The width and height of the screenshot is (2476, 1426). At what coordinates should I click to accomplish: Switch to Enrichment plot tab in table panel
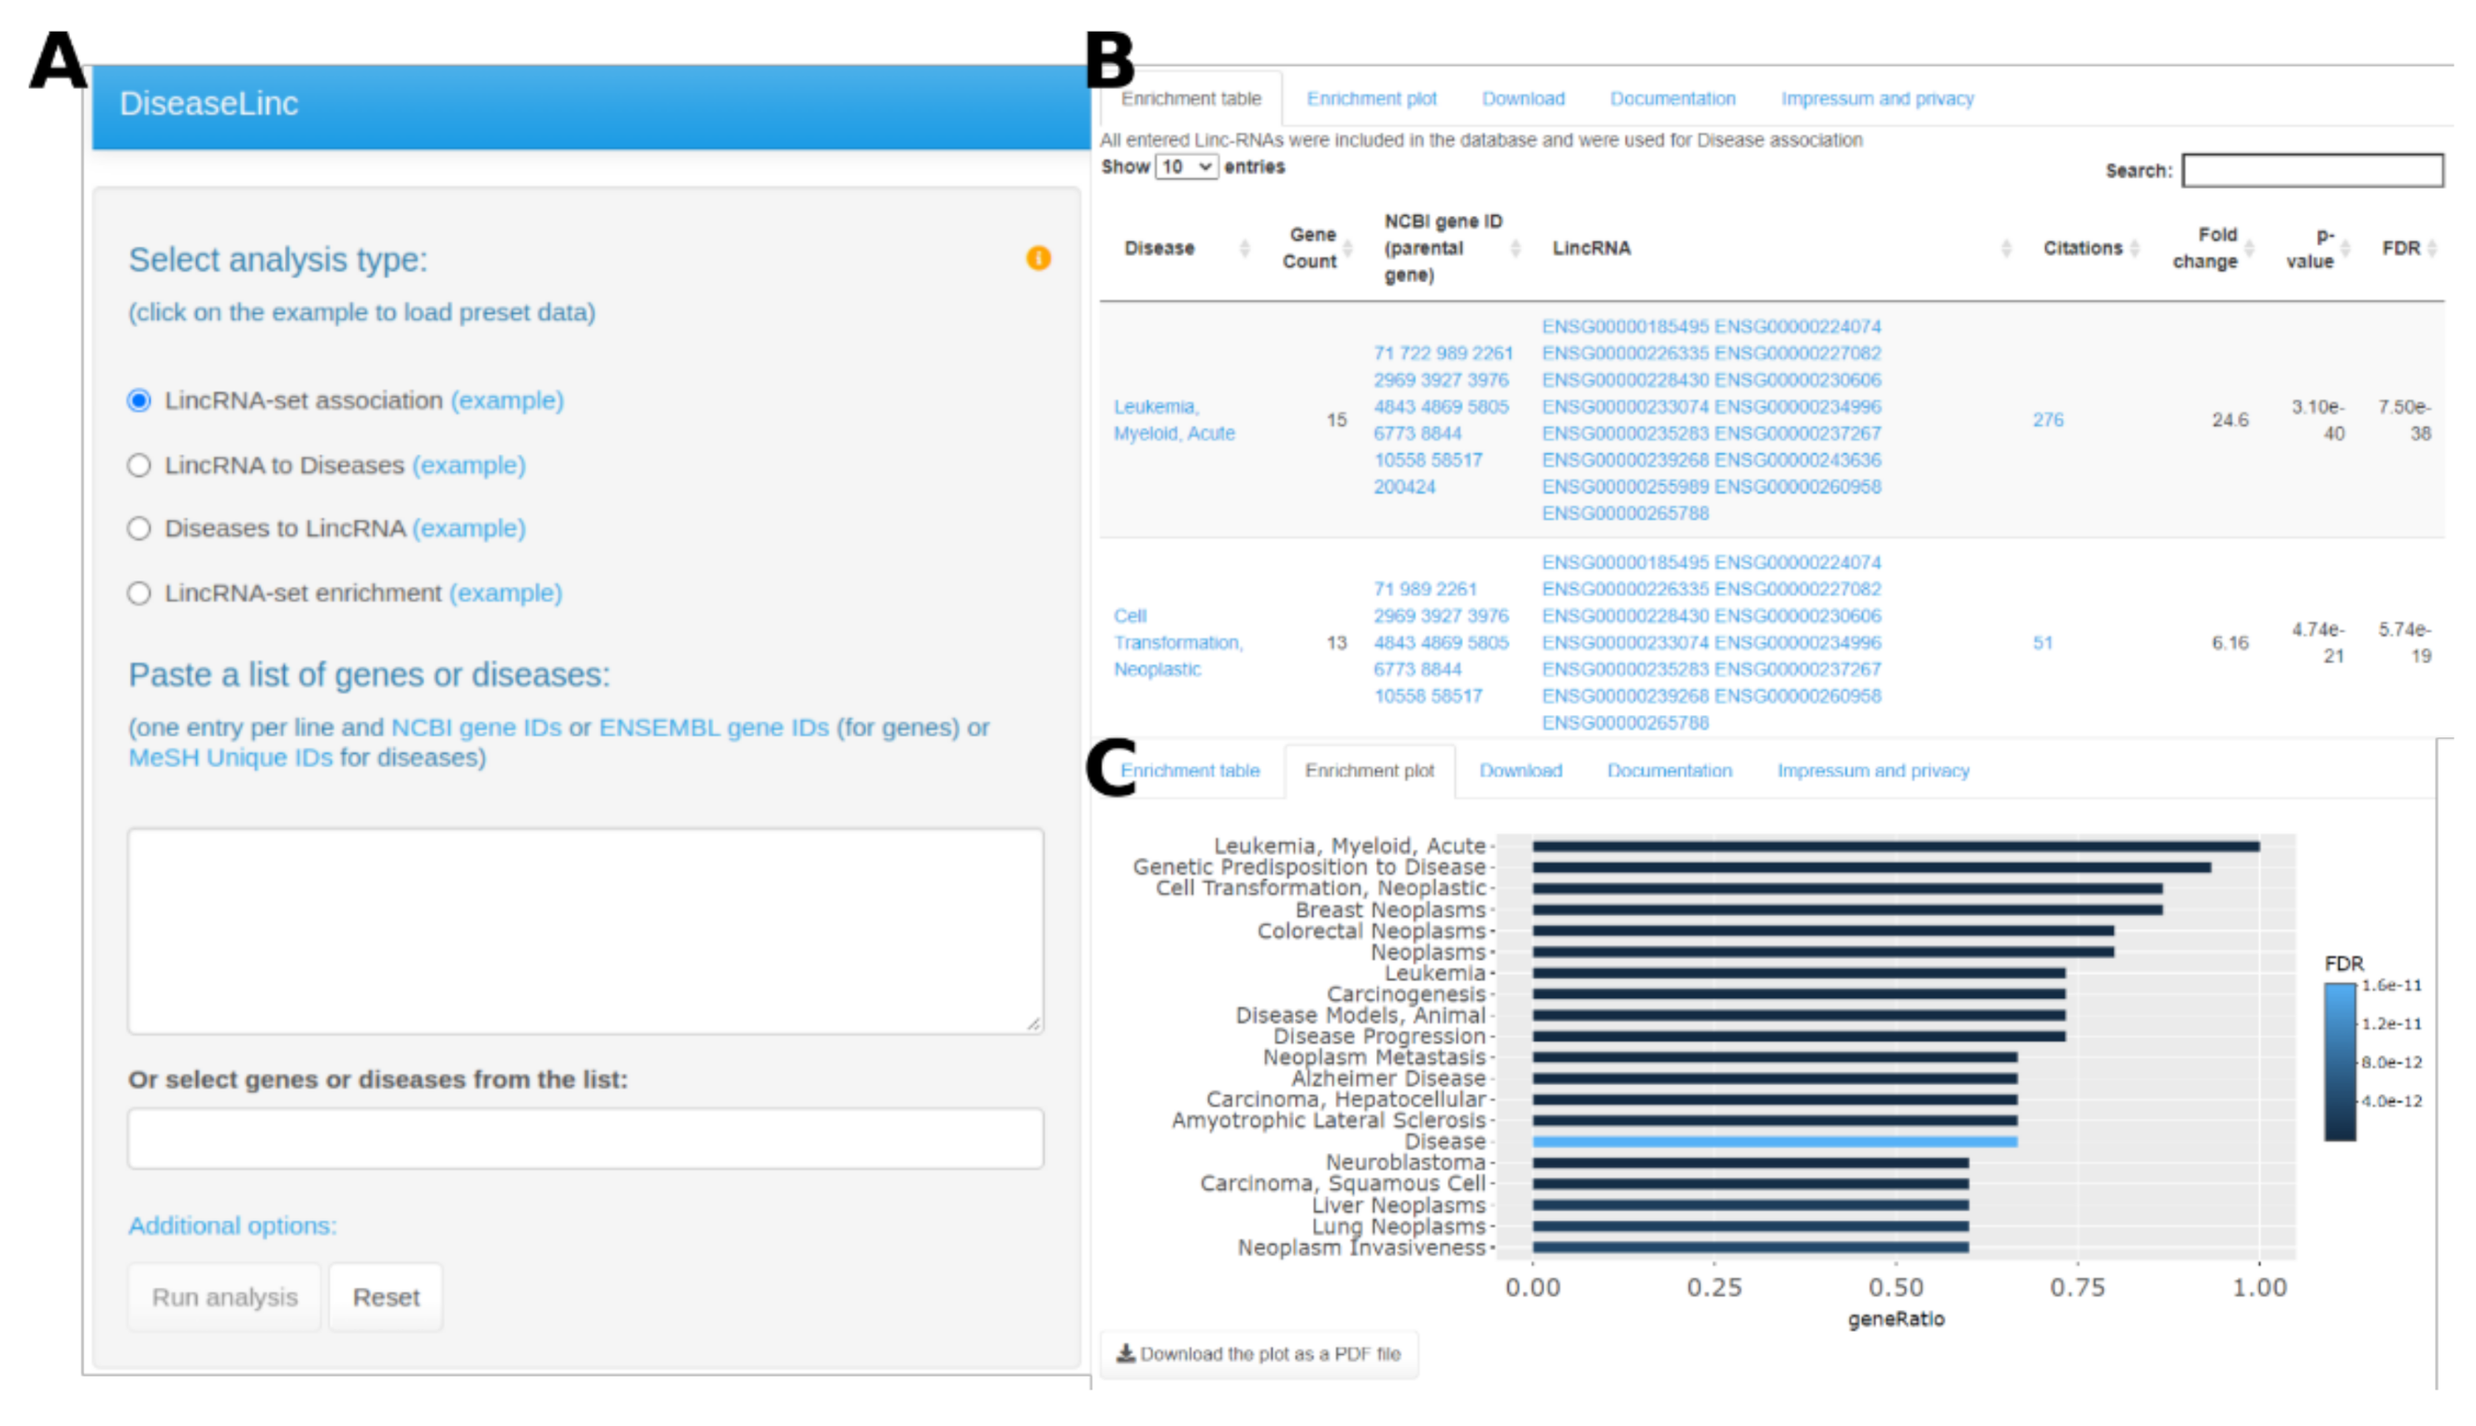(x=1371, y=99)
